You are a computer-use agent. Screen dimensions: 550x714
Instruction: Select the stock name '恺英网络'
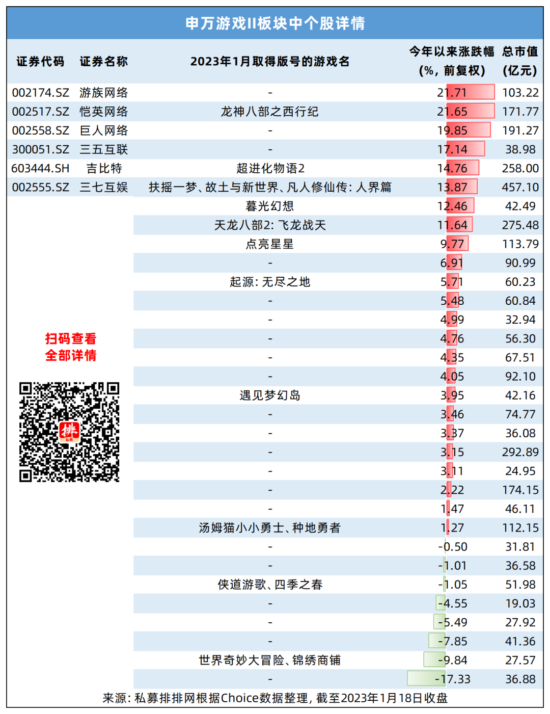pos(104,112)
